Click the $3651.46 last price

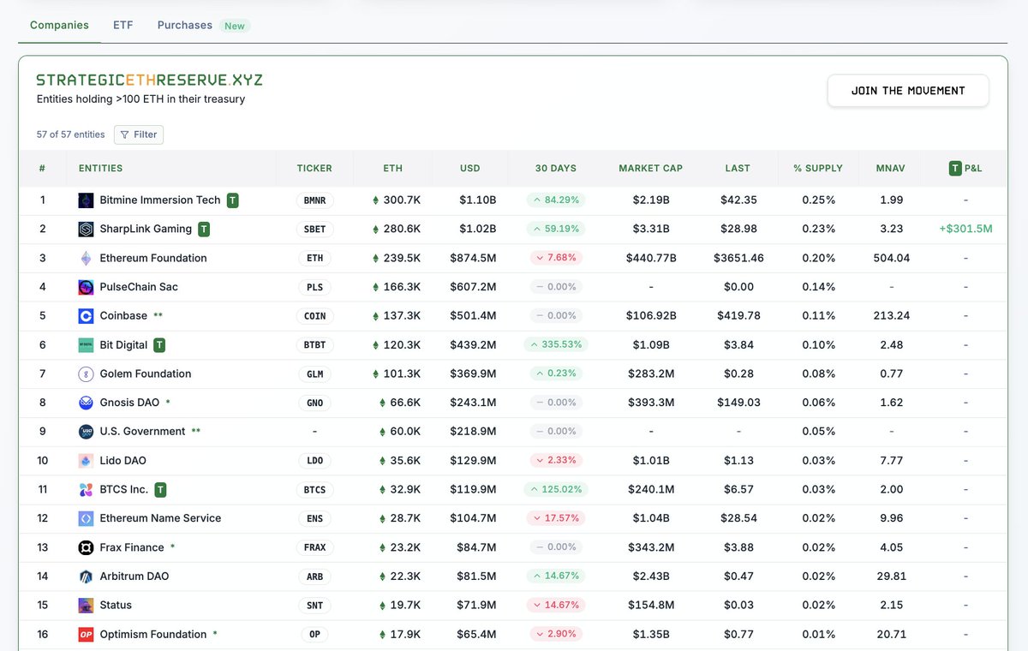pyautogui.click(x=737, y=258)
